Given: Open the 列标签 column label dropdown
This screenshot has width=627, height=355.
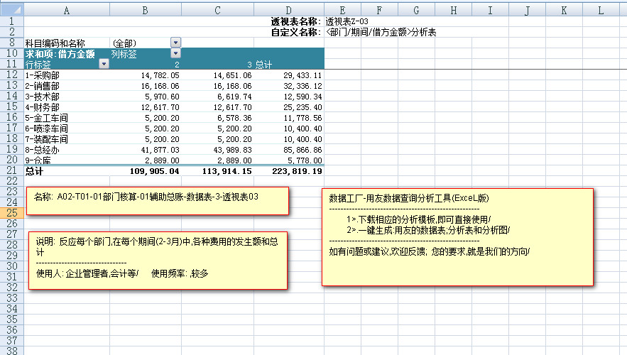Looking at the screenshot, I should click(175, 53).
